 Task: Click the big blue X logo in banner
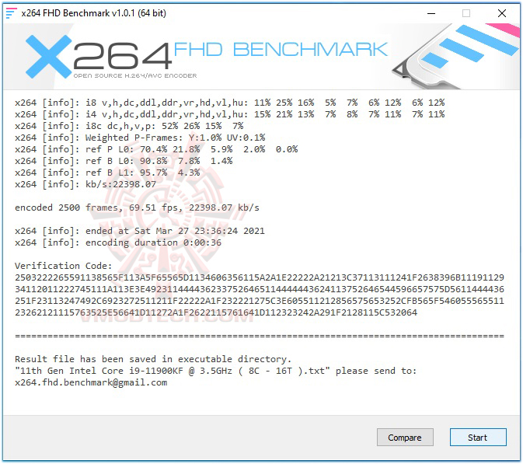(49, 57)
